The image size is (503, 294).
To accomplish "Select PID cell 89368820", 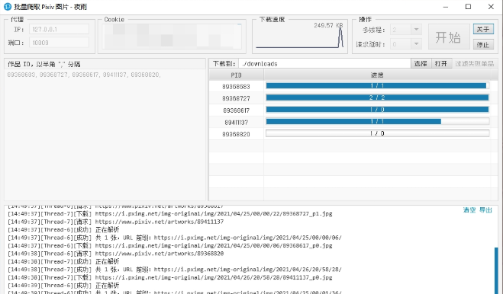I will (236, 134).
